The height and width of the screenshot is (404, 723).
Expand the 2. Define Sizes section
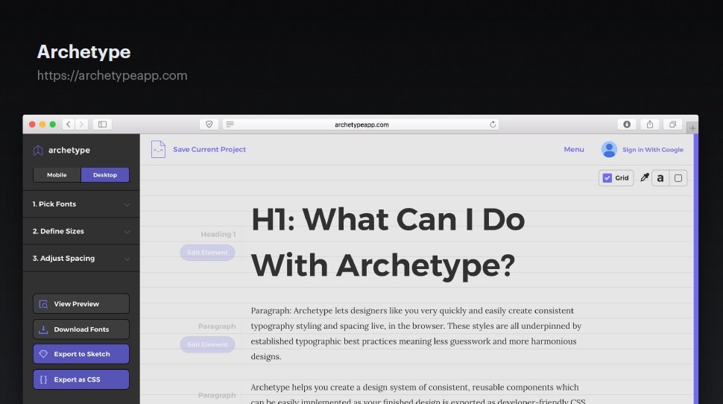point(81,231)
